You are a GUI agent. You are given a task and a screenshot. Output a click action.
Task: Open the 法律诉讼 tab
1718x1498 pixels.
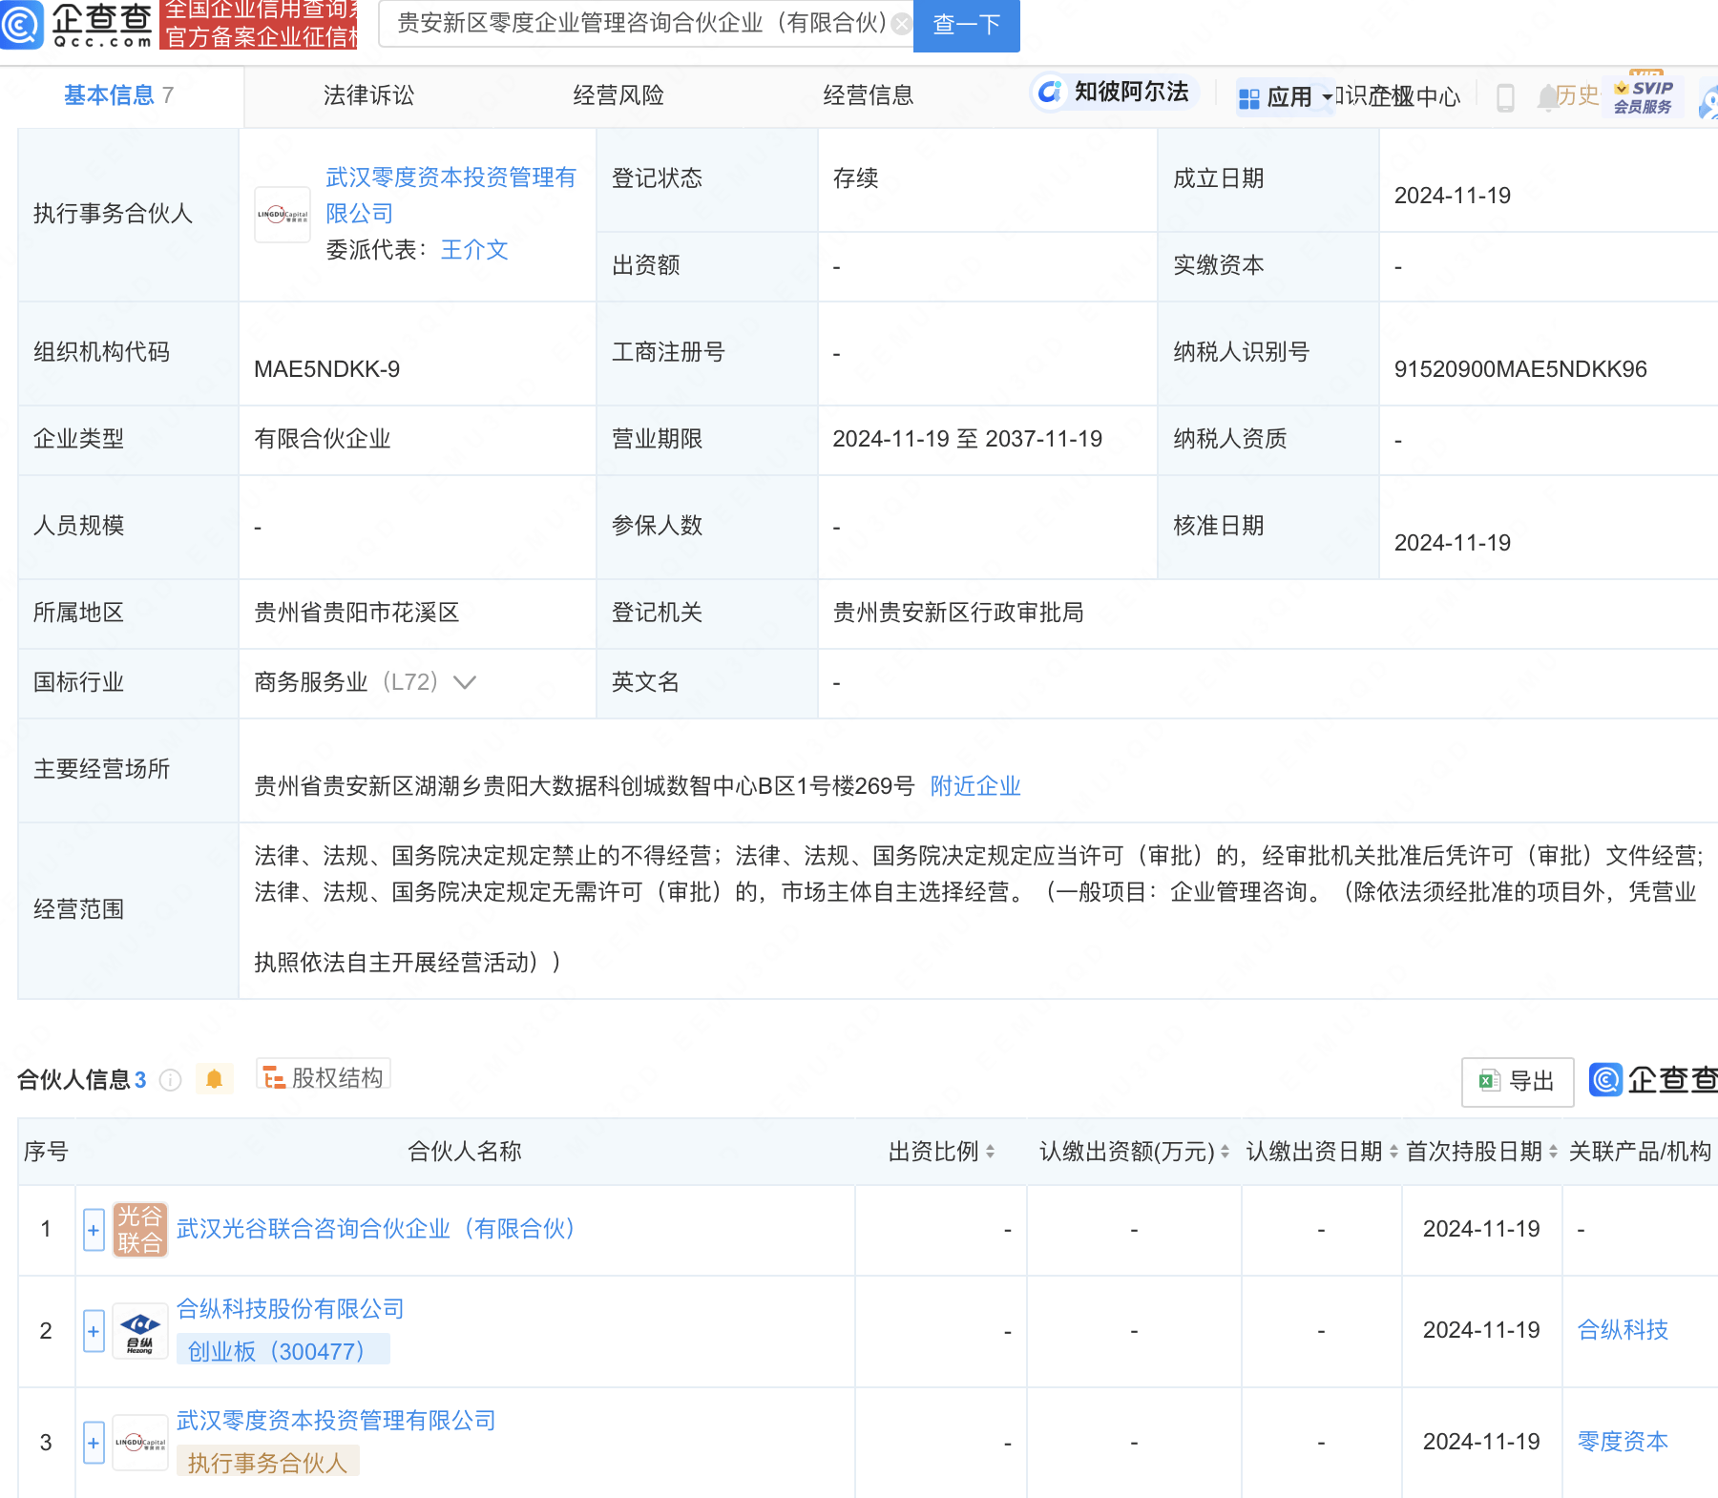(368, 95)
